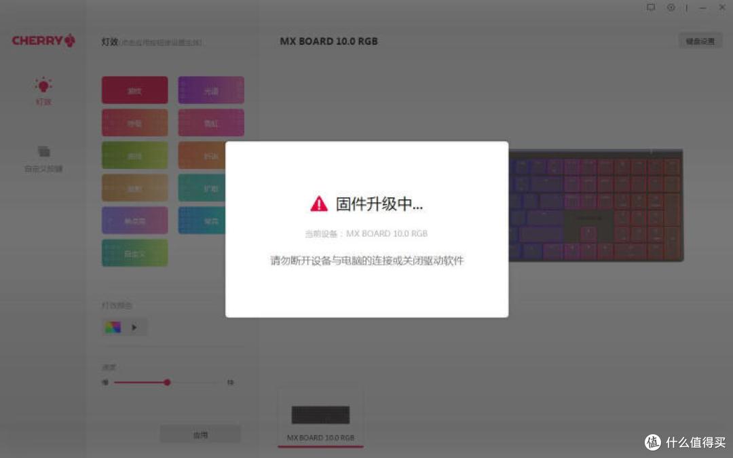This screenshot has height=458, width=733.
Task: Select the teal-green custom (自定义) effect tile
Action: click(x=134, y=253)
